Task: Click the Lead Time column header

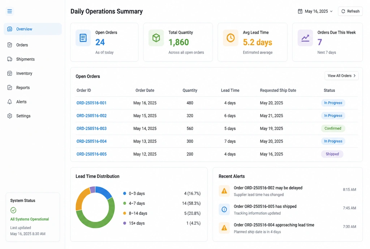Action: click(230, 90)
